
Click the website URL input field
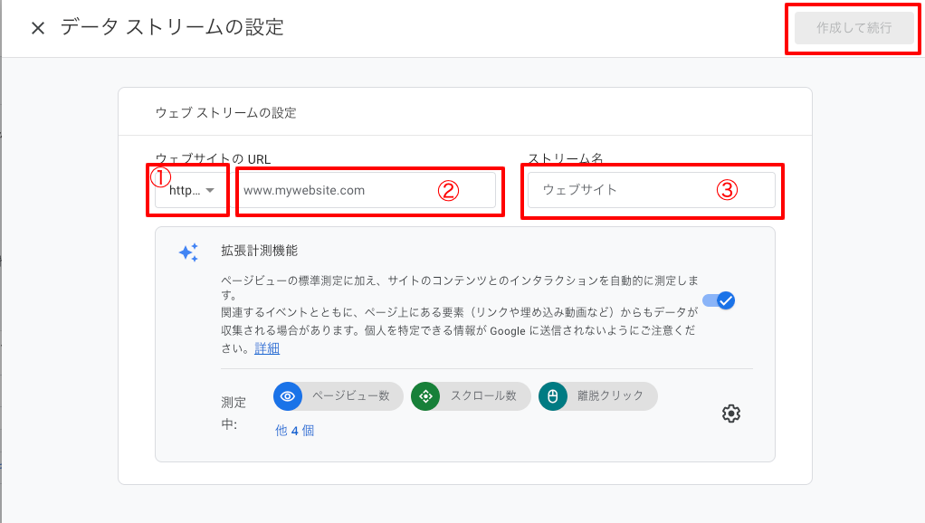click(x=366, y=190)
